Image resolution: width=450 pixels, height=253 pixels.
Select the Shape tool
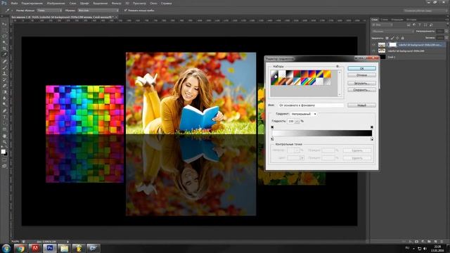4,129
